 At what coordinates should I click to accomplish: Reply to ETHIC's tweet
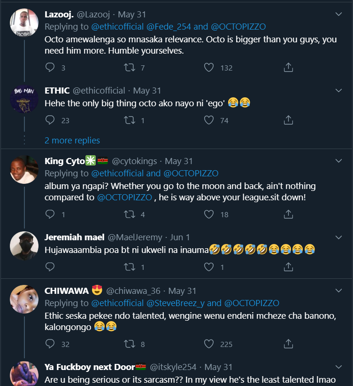pyautogui.click(x=50, y=120)
